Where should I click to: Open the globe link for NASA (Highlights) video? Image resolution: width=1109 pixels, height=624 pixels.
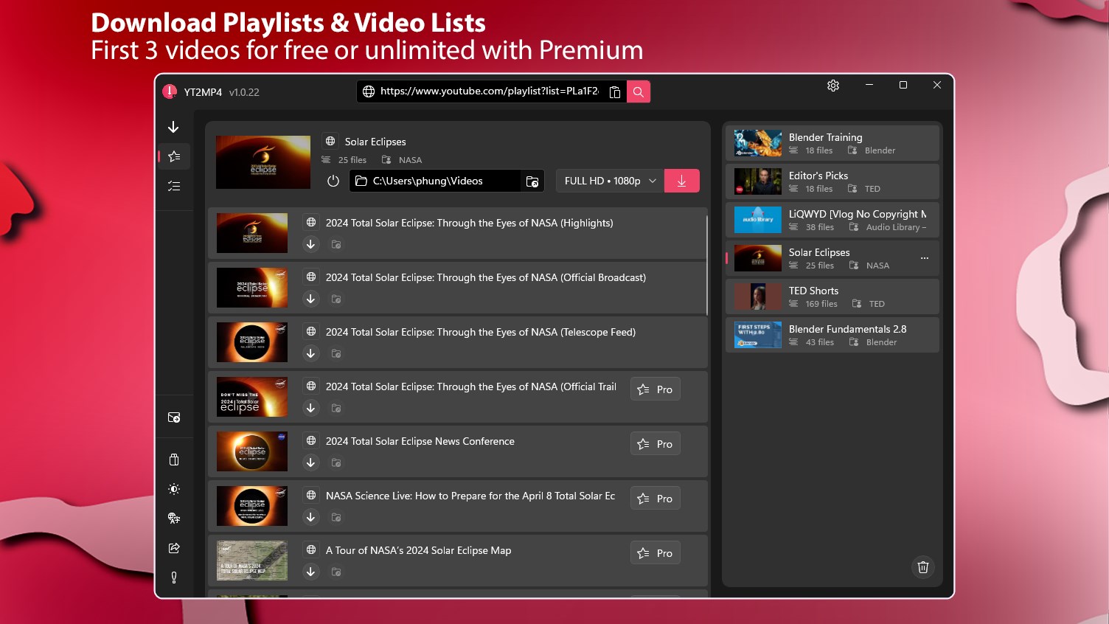(311, 222)
